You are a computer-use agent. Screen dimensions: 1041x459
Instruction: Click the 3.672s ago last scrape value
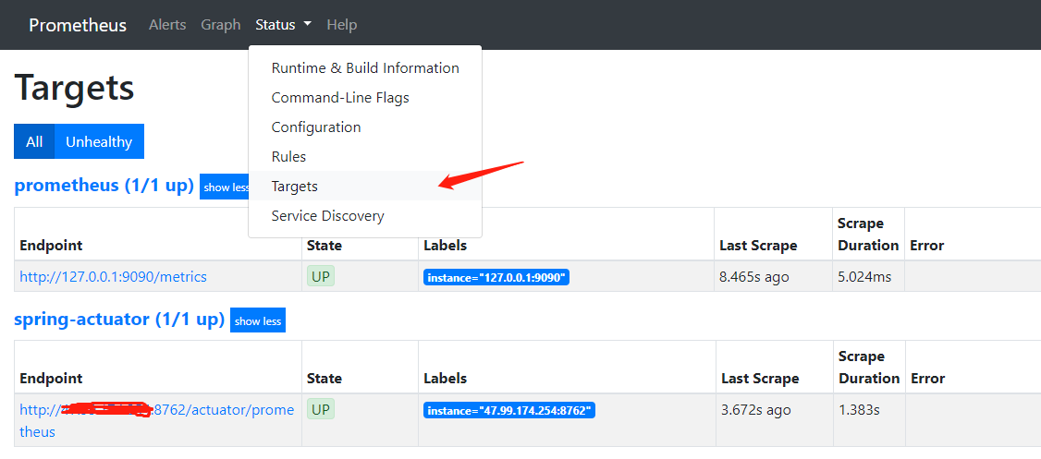pyautogui.click(x=756, y=410)
